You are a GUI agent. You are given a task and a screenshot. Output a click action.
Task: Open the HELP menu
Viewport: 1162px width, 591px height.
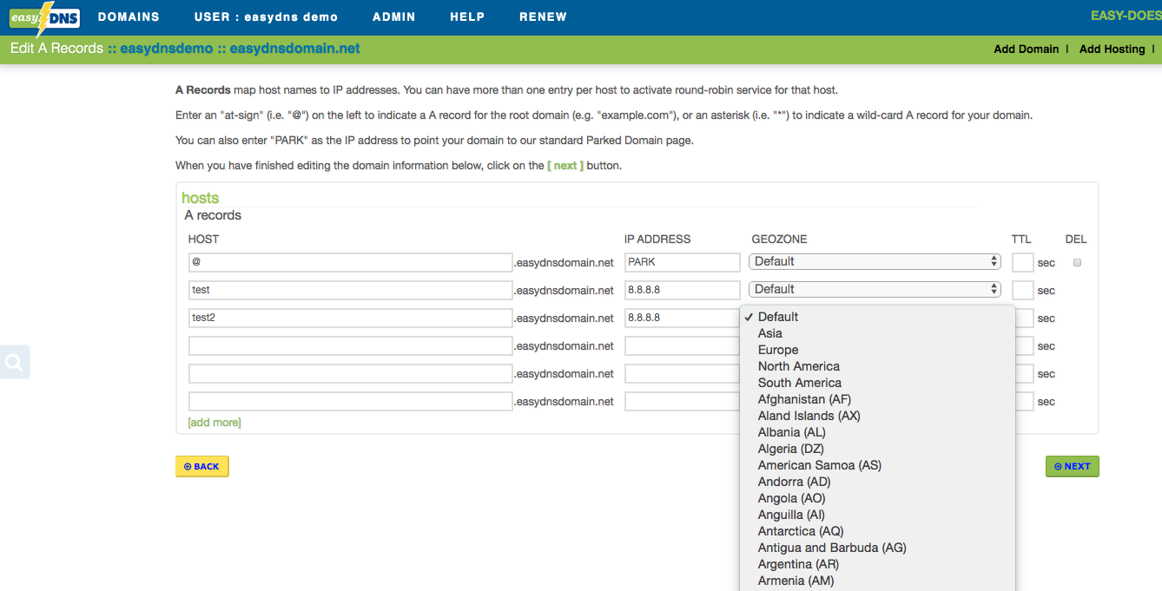click(467, 16)
